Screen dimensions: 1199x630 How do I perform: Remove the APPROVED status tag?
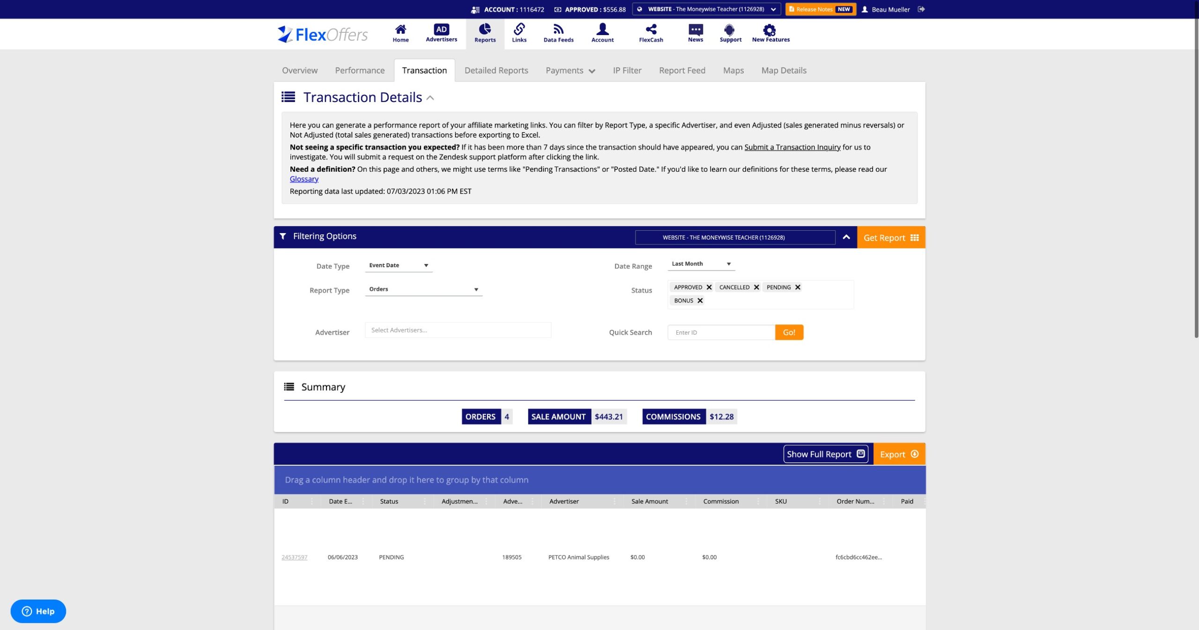tap(709, 287)
